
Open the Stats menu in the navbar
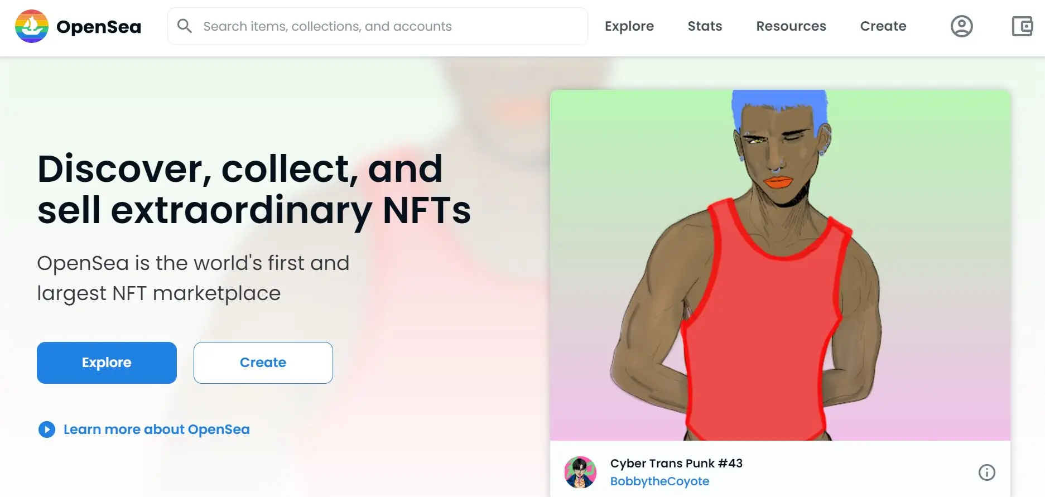pos(705,26)
